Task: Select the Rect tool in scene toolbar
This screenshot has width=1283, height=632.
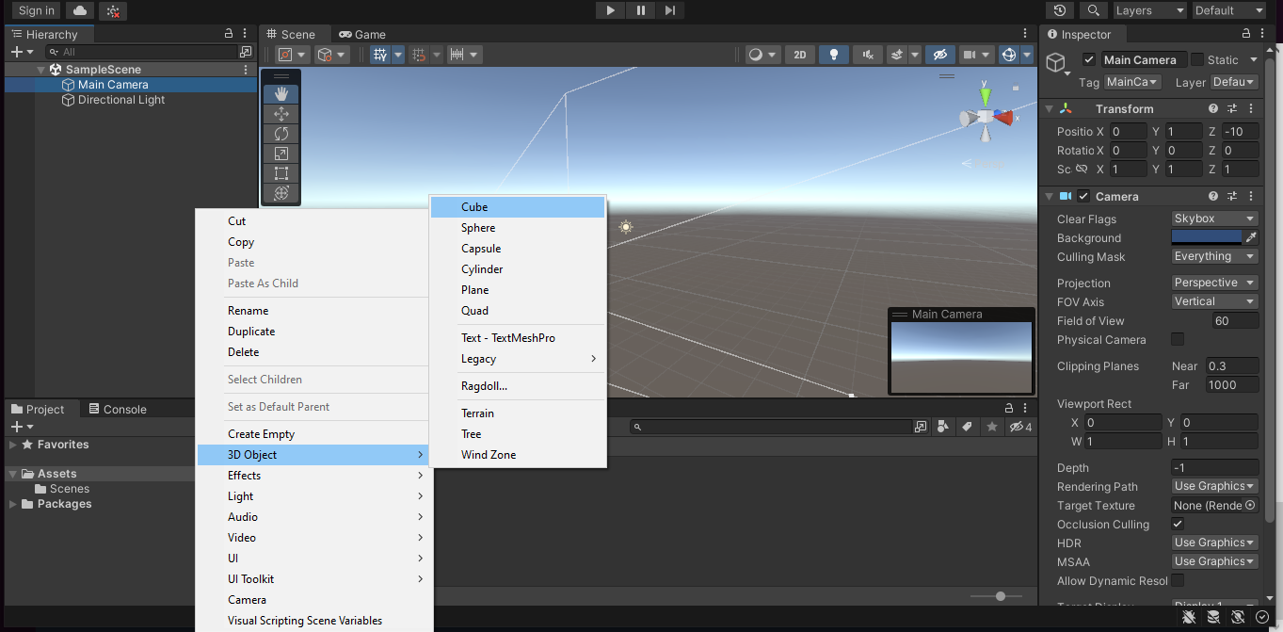Action: click(x=281, y=173)
